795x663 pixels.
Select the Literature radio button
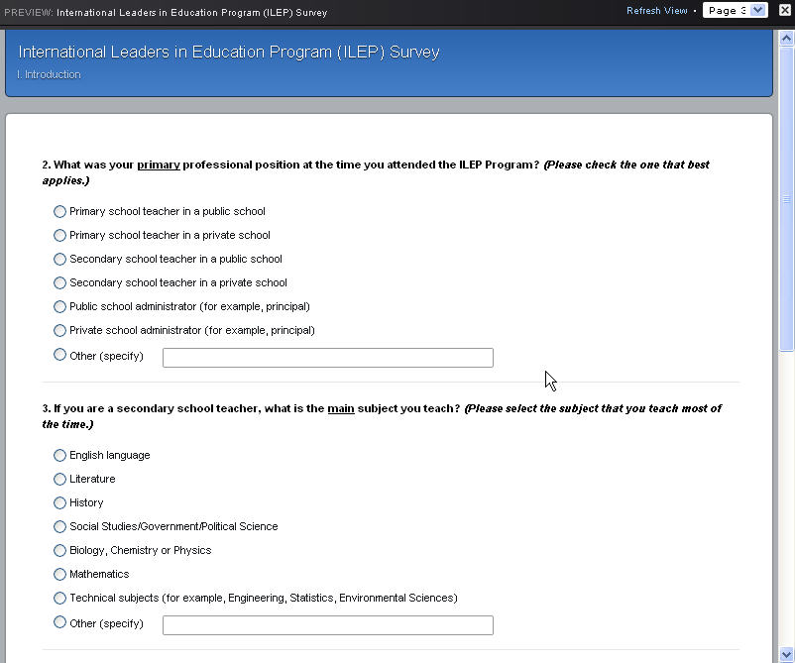pos(60,479)
